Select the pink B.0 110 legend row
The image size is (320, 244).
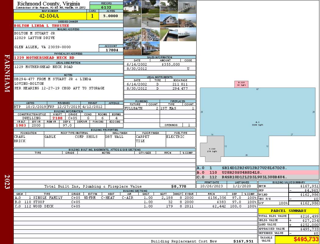(258, 172)
